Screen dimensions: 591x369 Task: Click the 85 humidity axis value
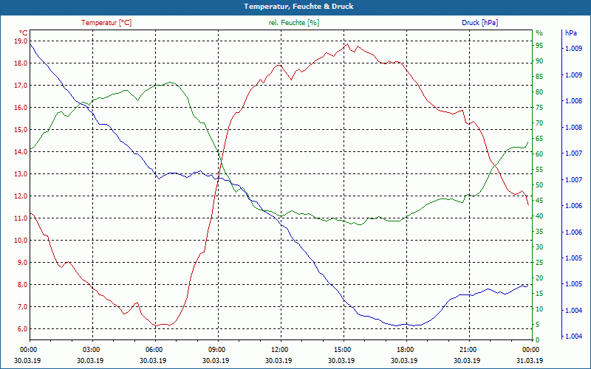(539, 77)
